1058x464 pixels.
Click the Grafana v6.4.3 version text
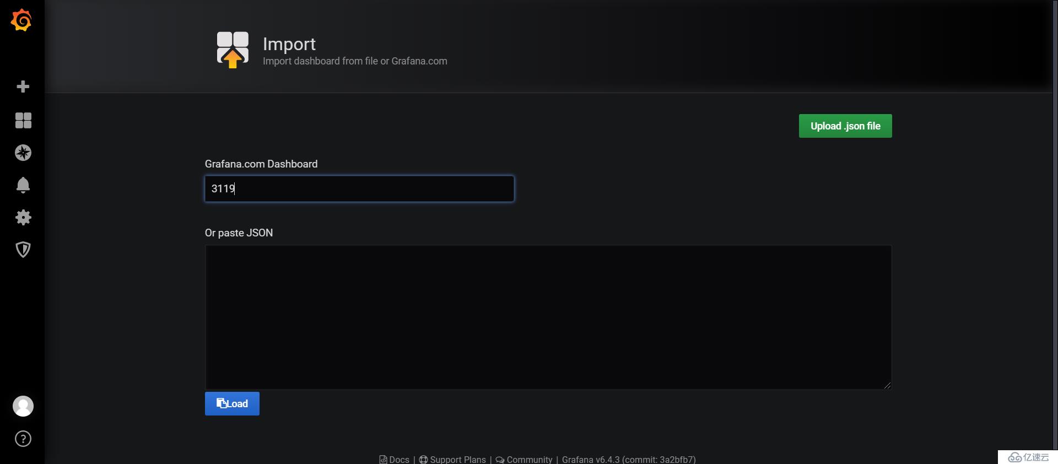pyautogui.click(x=629, y=459)
